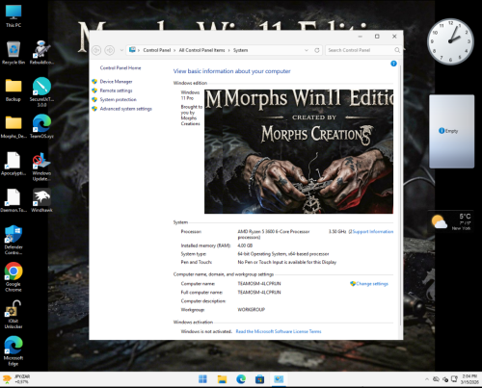Open the Microsoft Store taskbar icon
This screenshot has height=388, width=482.
[x=259, y=379]
